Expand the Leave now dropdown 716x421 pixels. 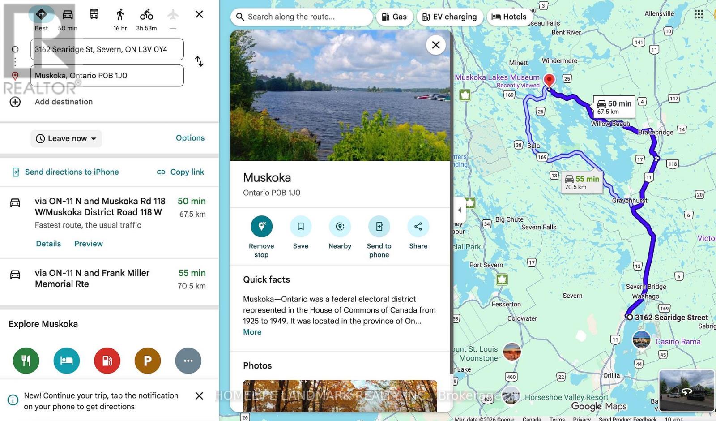tap(66, 138)
